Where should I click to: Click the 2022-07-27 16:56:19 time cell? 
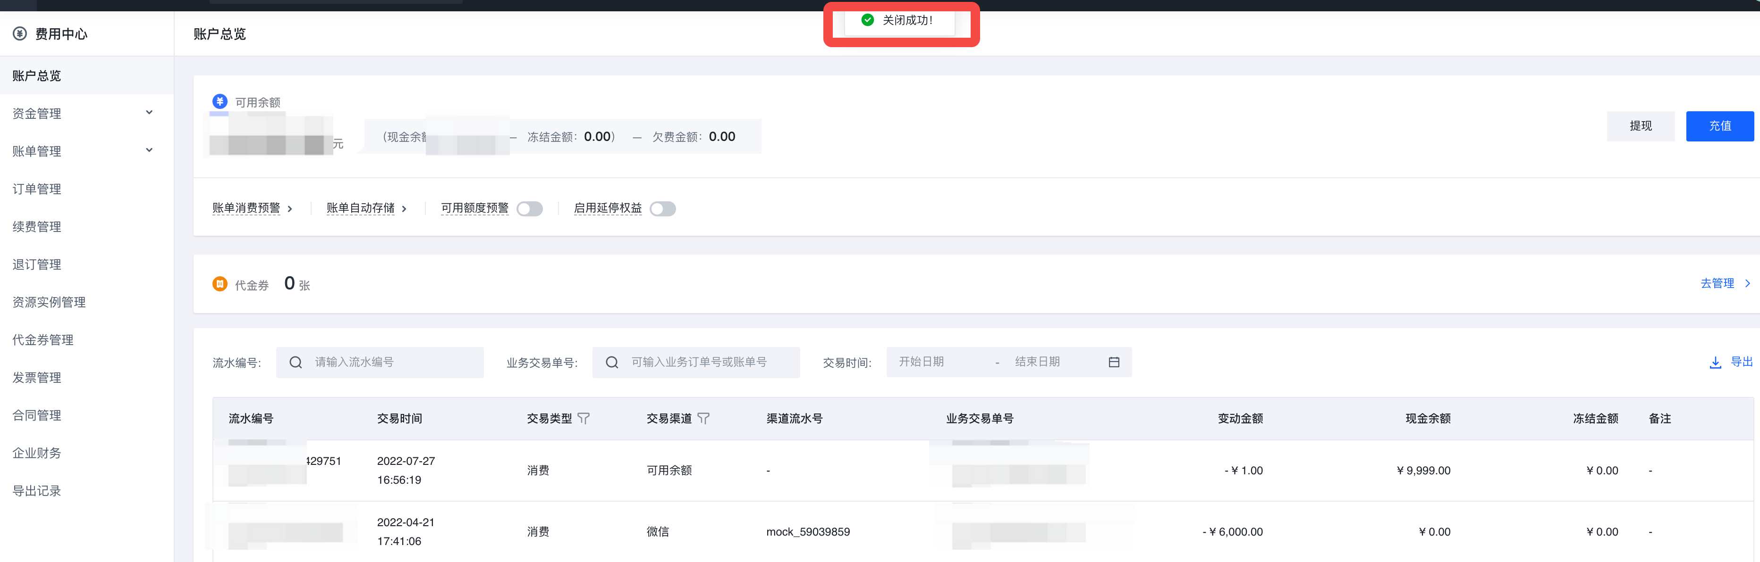click(x=406, y=471)
